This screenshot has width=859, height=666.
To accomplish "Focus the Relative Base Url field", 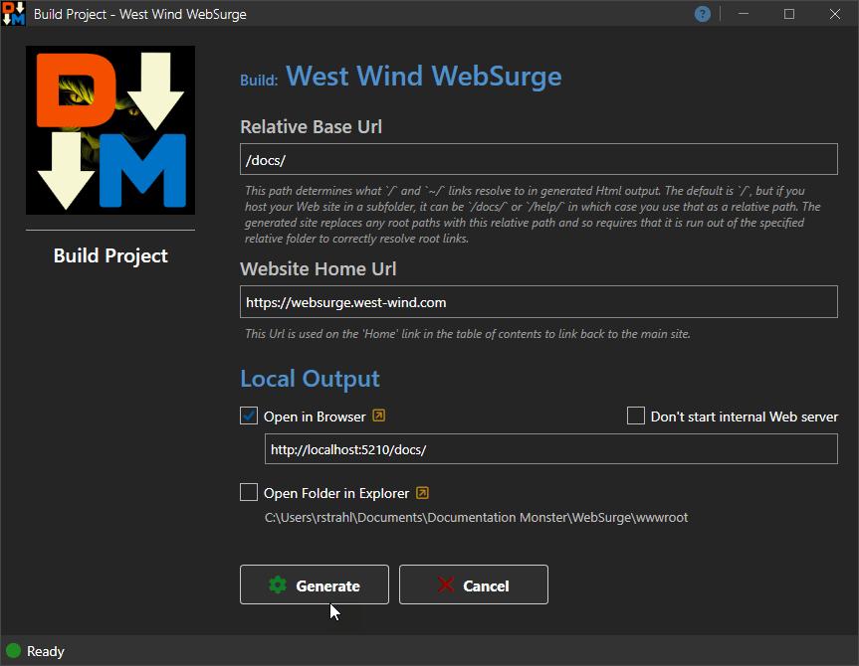I will [x=538, y=159].
